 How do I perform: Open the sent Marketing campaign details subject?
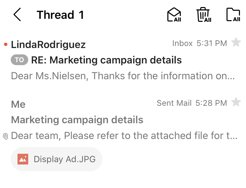[77, 120]
